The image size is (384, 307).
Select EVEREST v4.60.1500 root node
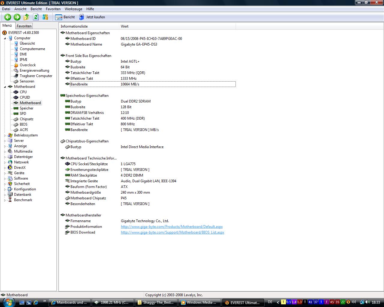click(x=23, y=33)
